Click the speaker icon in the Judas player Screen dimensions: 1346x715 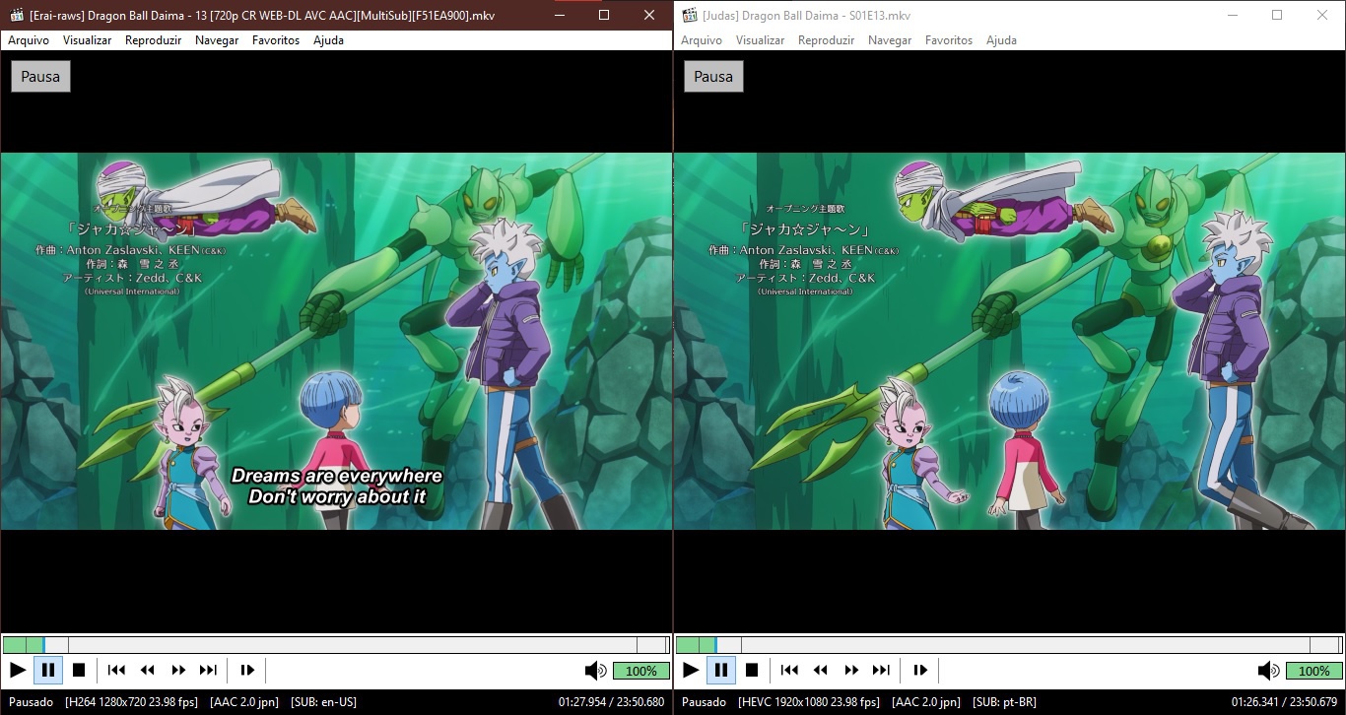[1268, 671]
